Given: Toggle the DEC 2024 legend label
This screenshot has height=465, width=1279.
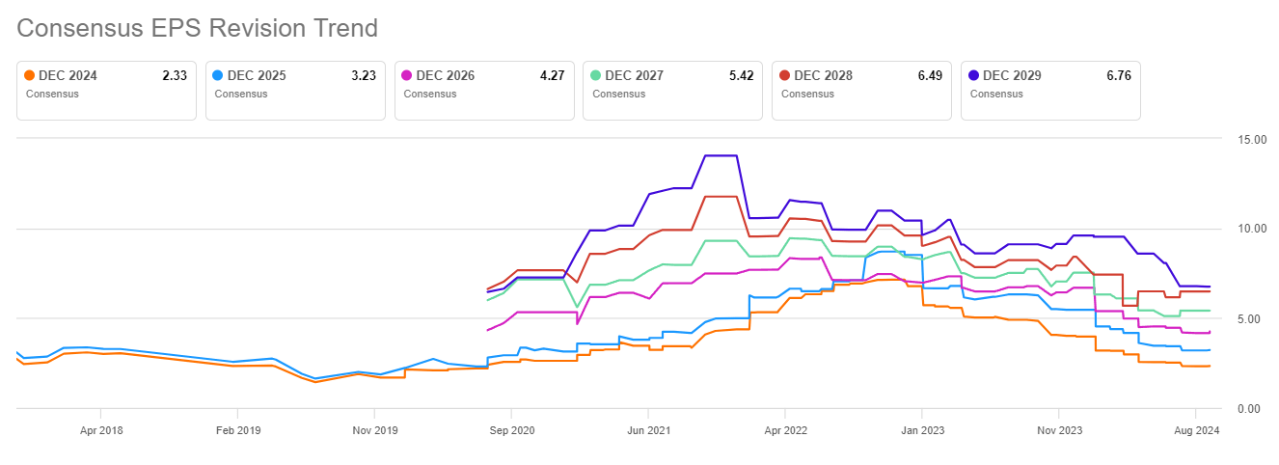Looking at the screenshot, I should [x=68, y=75].
